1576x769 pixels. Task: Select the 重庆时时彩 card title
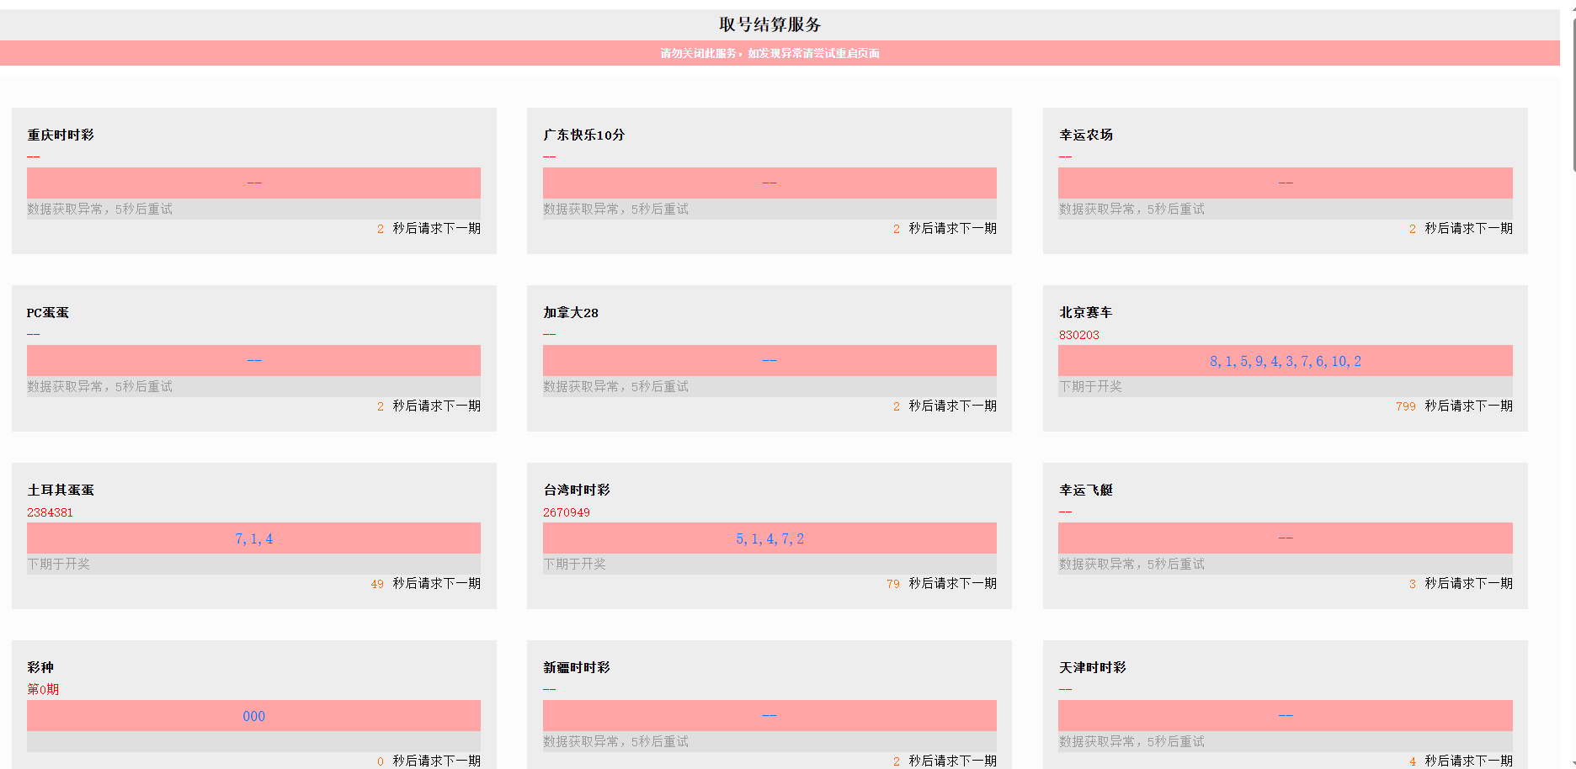[61, 135]
